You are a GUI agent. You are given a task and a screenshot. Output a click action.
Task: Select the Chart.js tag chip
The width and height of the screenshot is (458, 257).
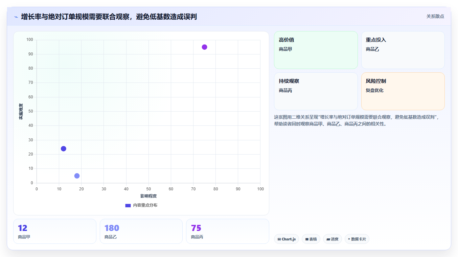pos(287,239)
